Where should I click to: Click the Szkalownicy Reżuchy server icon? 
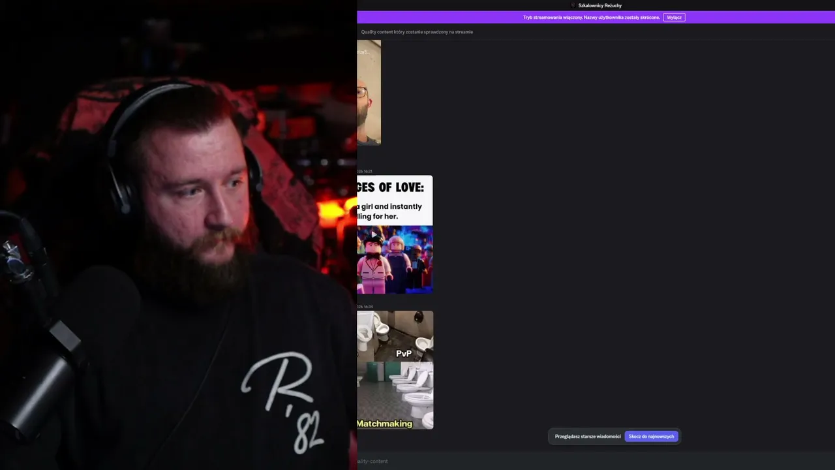tap(573, 5)
